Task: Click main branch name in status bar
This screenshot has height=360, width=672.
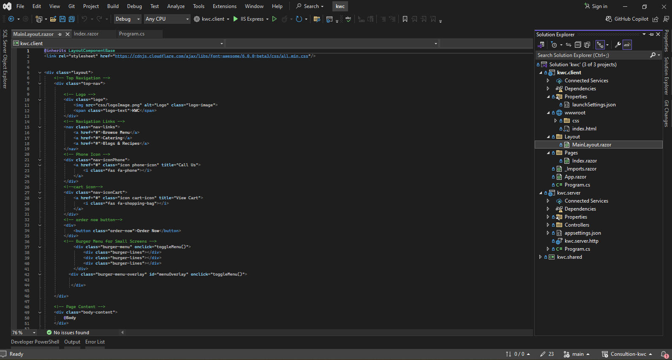Action: (578, 354)
